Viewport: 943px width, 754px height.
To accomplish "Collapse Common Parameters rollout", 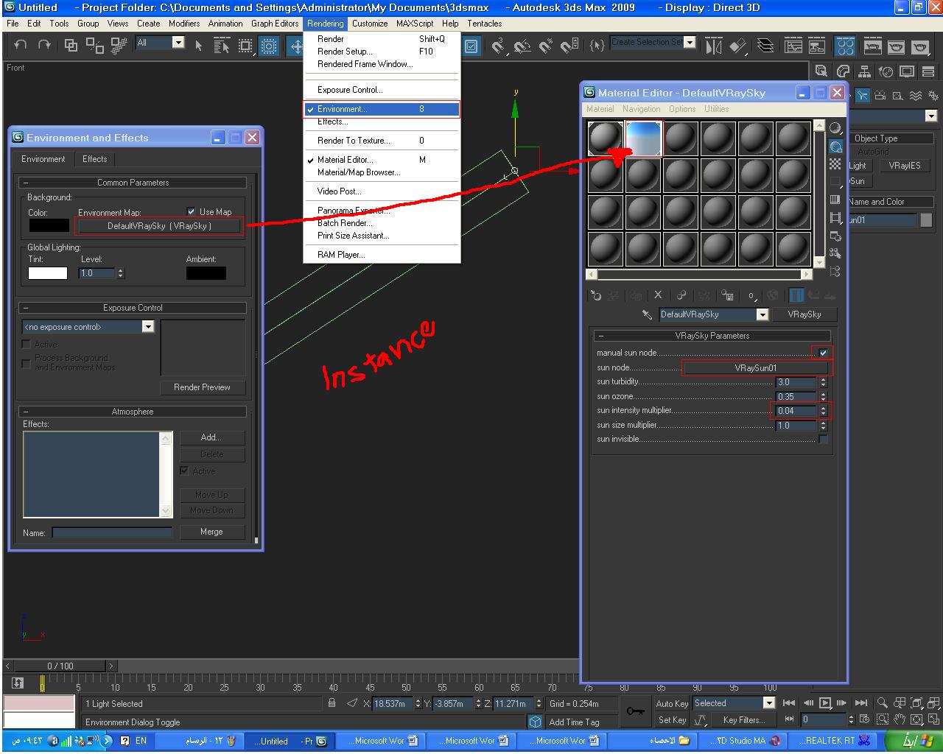I will pos(133,182).
